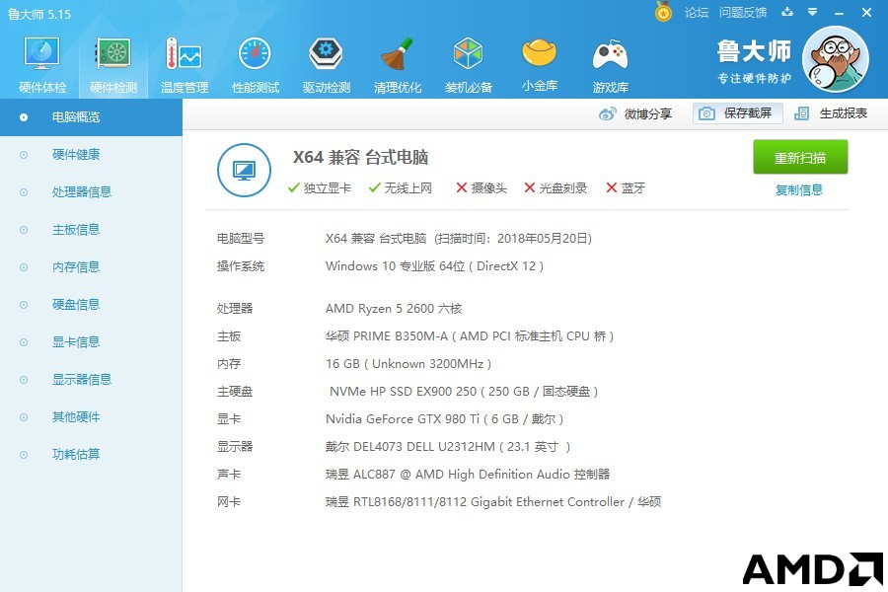Image resolution: width=888 pixels, height=592 pixels.
Task: Click the 光盘刻录 disc burning indicator
Action: (555, 188)
